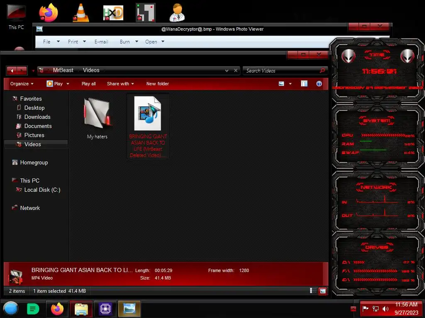Select Downloads in navigation pane
The height and width of the screenshot is (318, 425).
click(x=37, y=117)
